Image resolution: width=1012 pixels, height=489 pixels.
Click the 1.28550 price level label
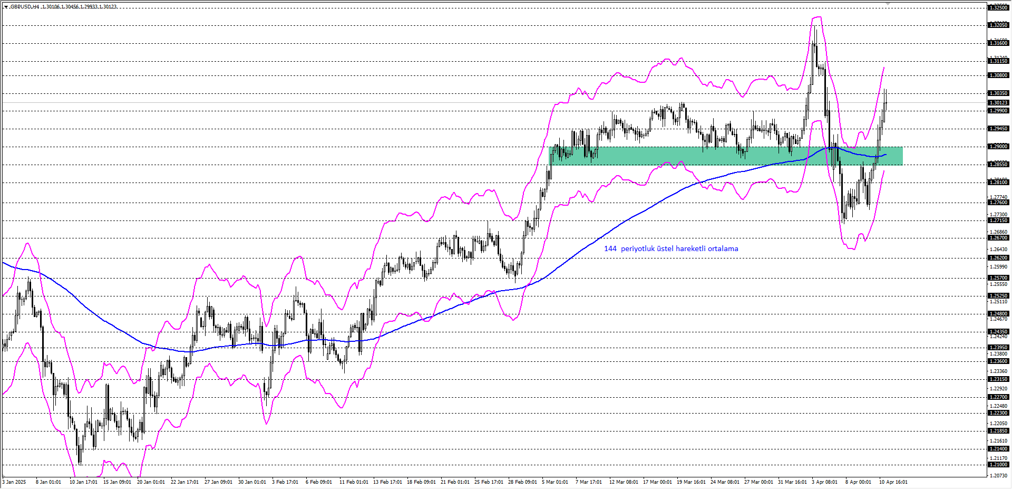(998, 165)
